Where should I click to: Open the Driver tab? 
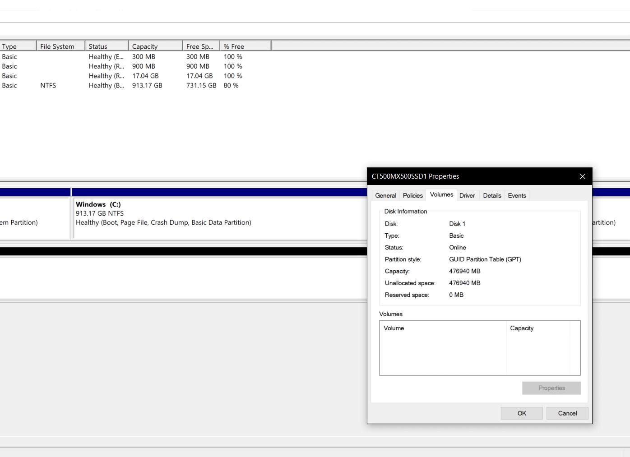[x=467, y=195]
